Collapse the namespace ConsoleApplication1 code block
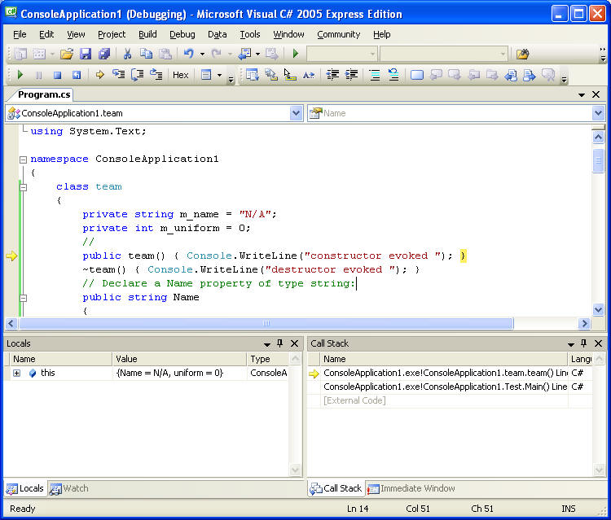Screen dimensions: 611x520 pos(23,159)
